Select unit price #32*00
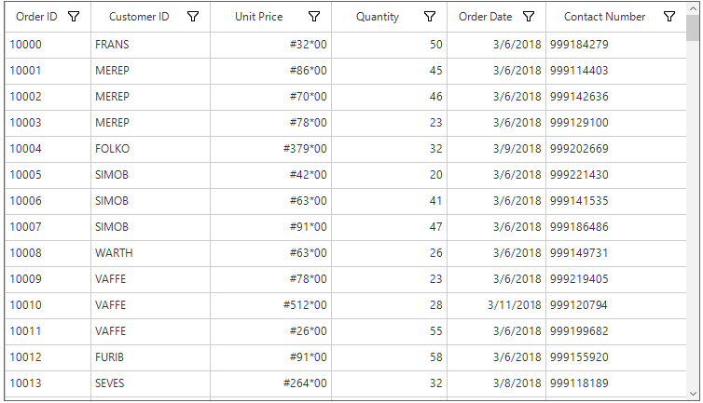The width and height of the screenshot is (703, 403). tap(270, 45)
